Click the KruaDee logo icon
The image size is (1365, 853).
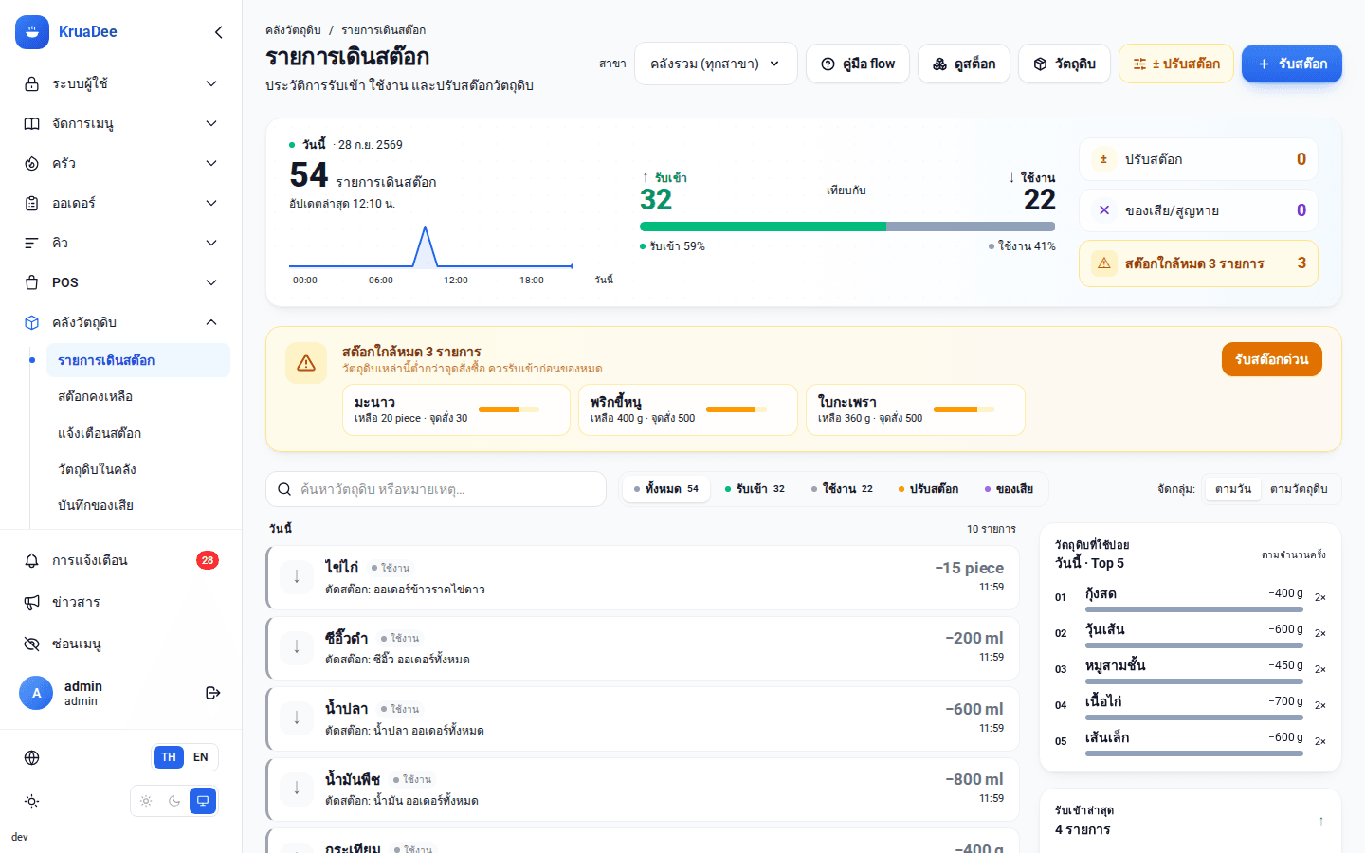pyautogui.click(x=32, y=32)
